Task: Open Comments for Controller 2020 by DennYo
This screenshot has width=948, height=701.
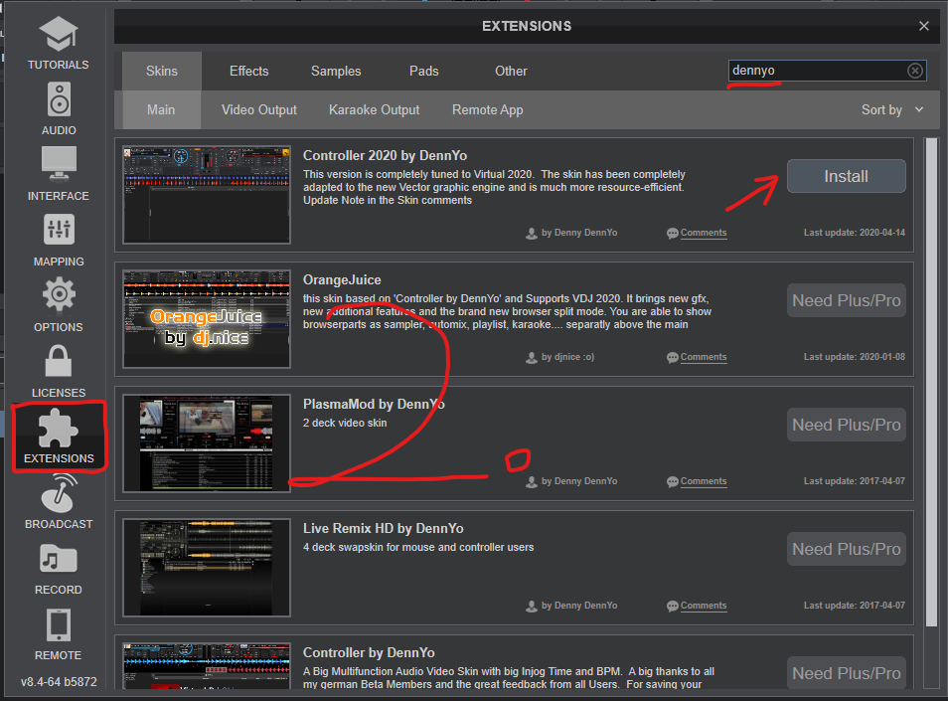Action: [704, 233]
